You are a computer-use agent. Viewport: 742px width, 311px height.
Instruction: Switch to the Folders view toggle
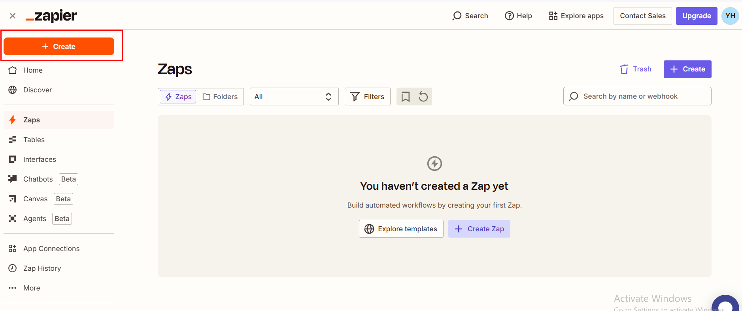point(220,97)
